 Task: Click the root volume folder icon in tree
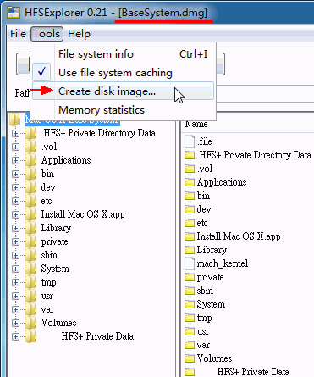[x=14, y=119]
